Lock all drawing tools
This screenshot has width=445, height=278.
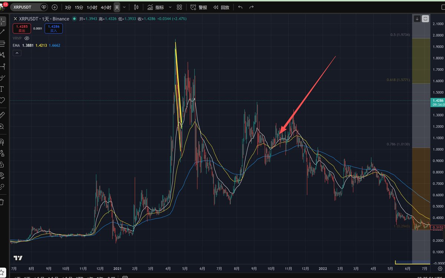click(2, 164)
